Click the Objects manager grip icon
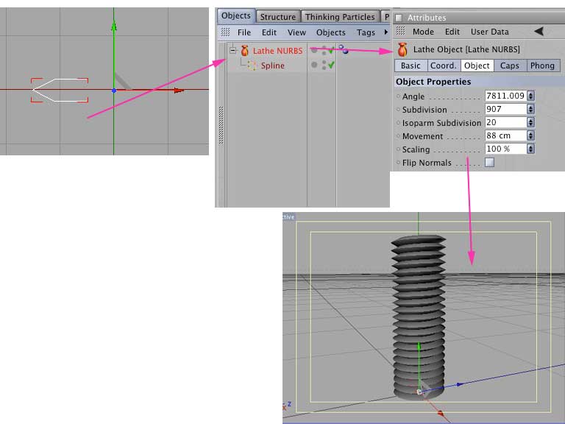Image resolution: width=565 pixels, height=424 pixels. [x=226, y=32]
